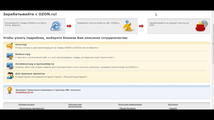Follow the 'Я пишу отзывы и даю рекомендации' link
Image resolution: width=214 pixels, height=120 pixels.
(57, 48)
